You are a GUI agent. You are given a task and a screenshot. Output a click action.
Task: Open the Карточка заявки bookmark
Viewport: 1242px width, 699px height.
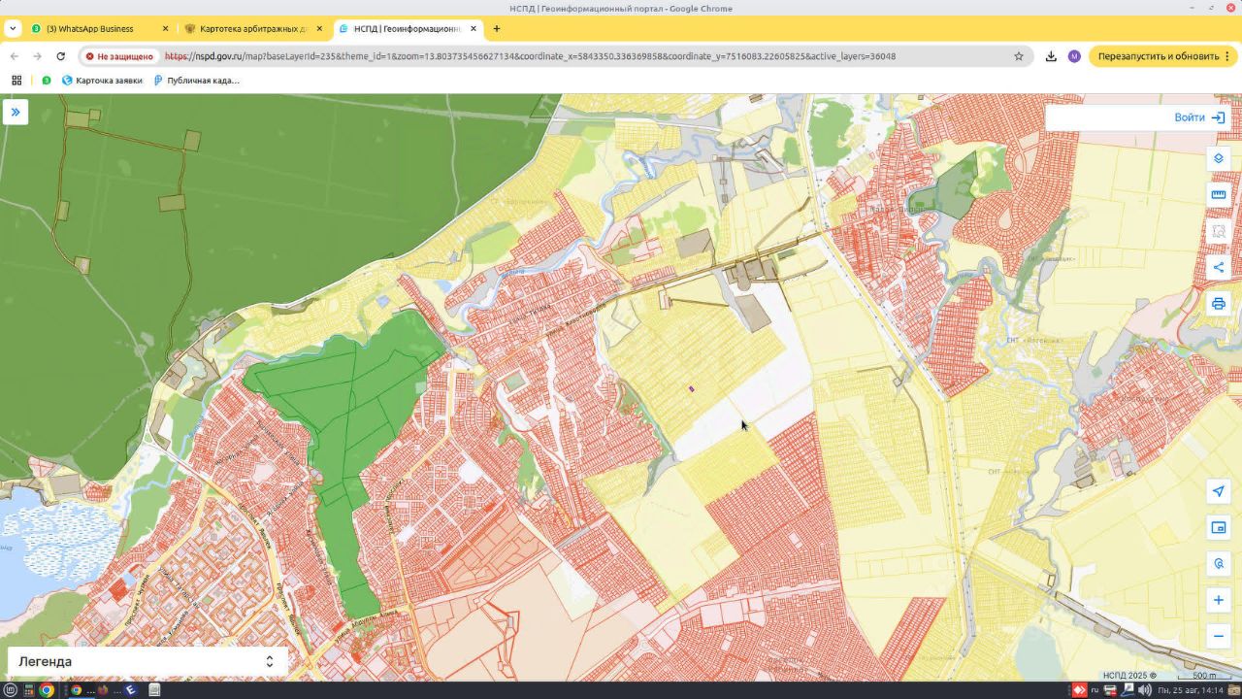[x=102, y=81]
